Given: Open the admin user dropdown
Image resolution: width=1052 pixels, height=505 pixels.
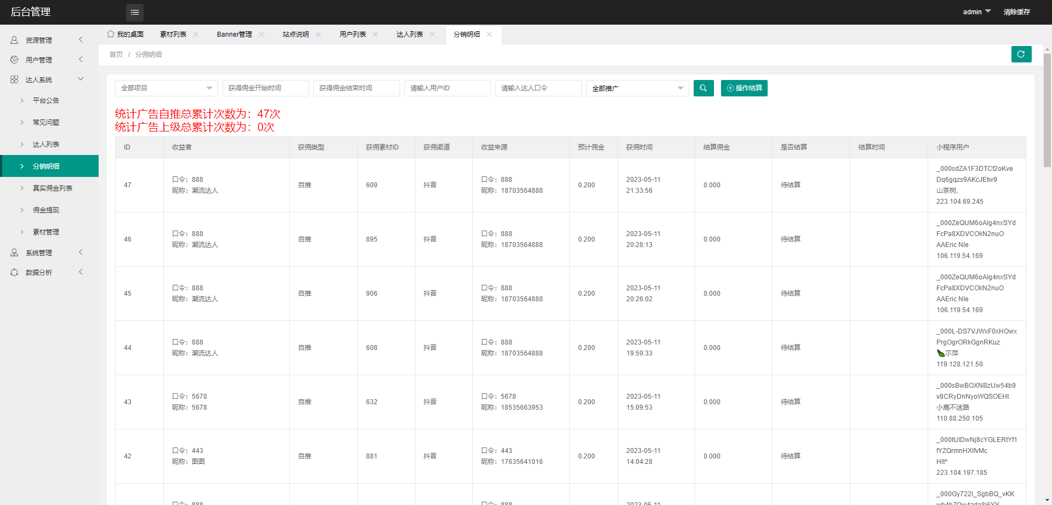Looking at the screenshot, I should [x=976, y=12].
